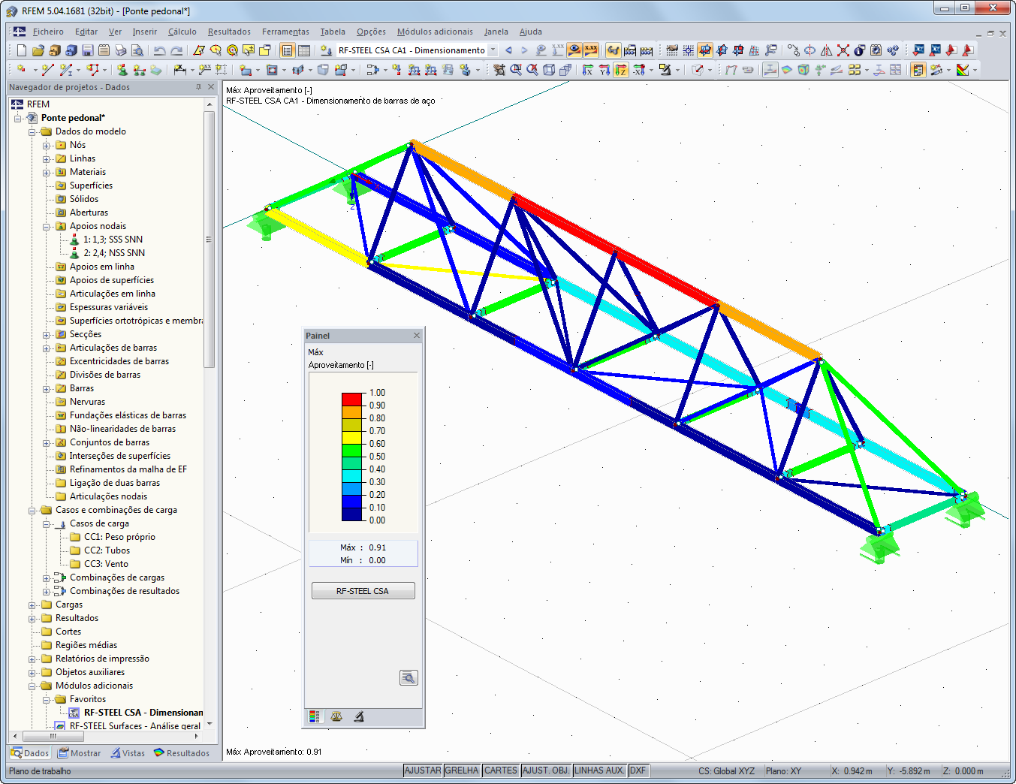The height and width of the screenshot is (784, 1016).
Task: Click the color rendering options icon
Action: [963, 70]
